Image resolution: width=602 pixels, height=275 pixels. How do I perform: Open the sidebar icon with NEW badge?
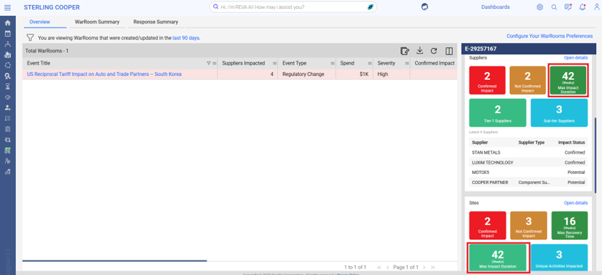pyautogui.click(x=7, y=150)
